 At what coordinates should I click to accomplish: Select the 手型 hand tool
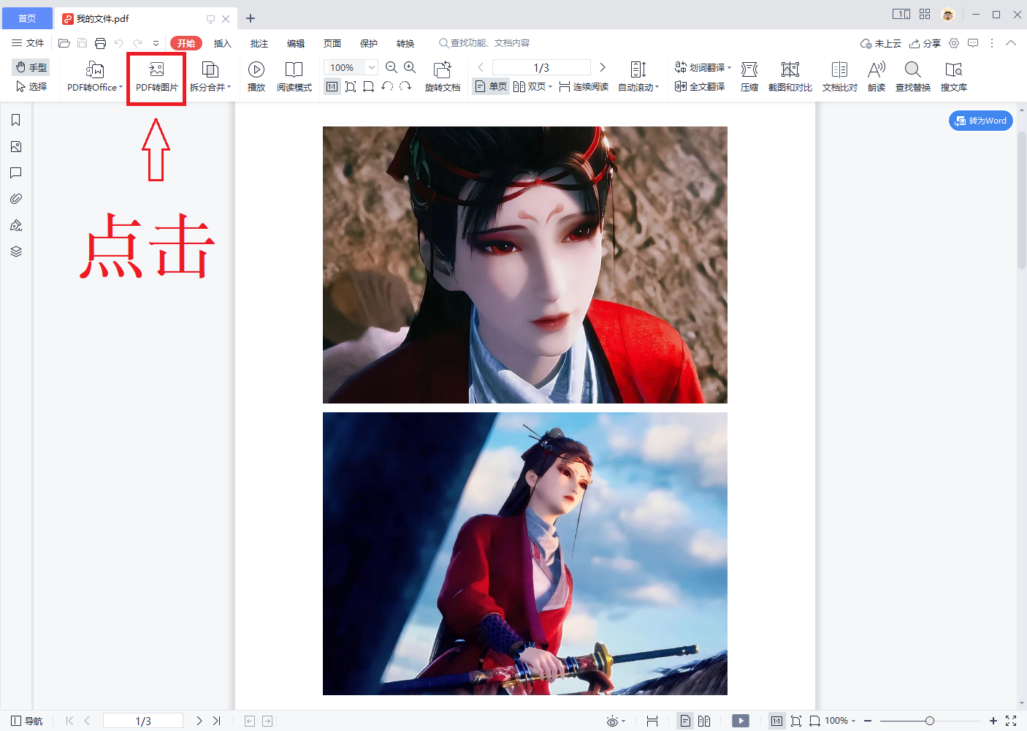coord(31,67)
